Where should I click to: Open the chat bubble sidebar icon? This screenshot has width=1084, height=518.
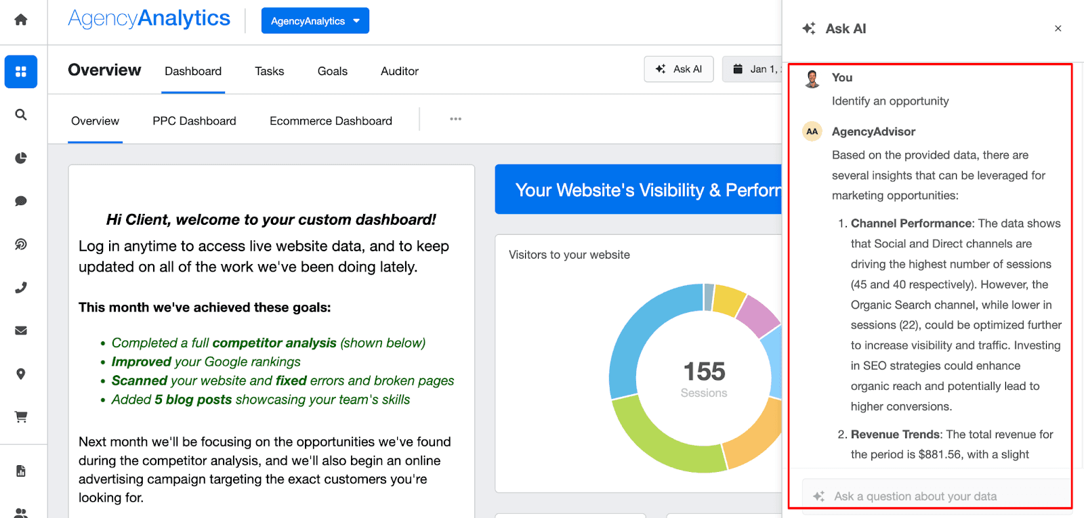click(21, 201)
